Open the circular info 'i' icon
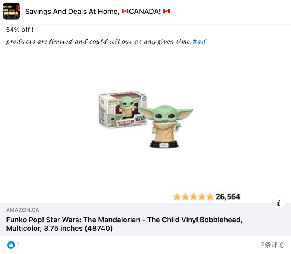Screen dimensions: 291x254 [279, 203]
